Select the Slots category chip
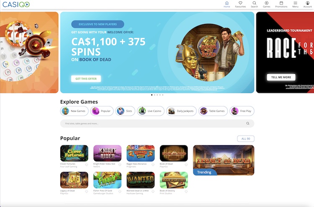Screen dimensions: 314x207 click(x=125, y=111)
